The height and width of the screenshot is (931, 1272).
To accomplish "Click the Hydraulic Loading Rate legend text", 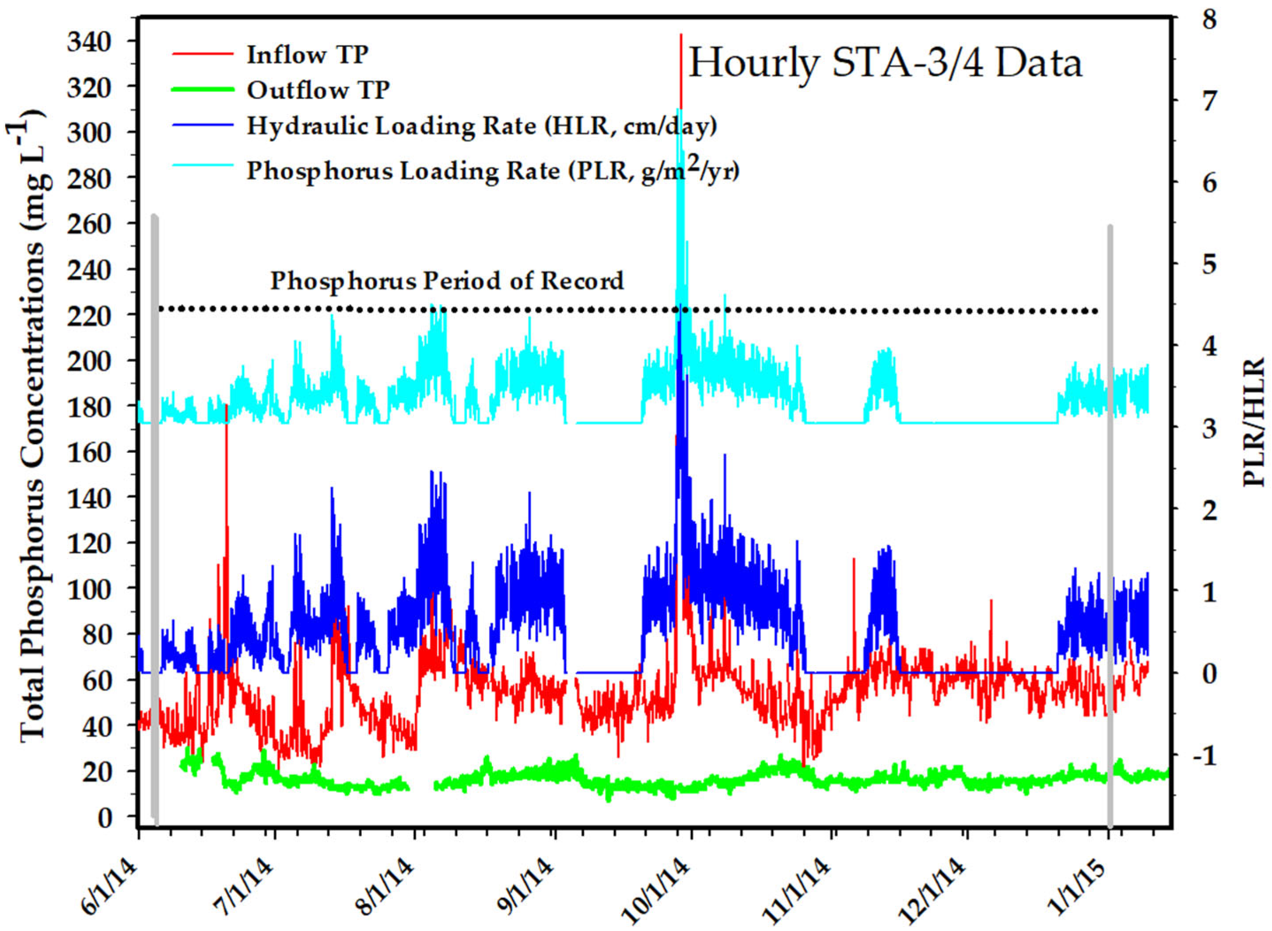I will (x=482, y=126).
